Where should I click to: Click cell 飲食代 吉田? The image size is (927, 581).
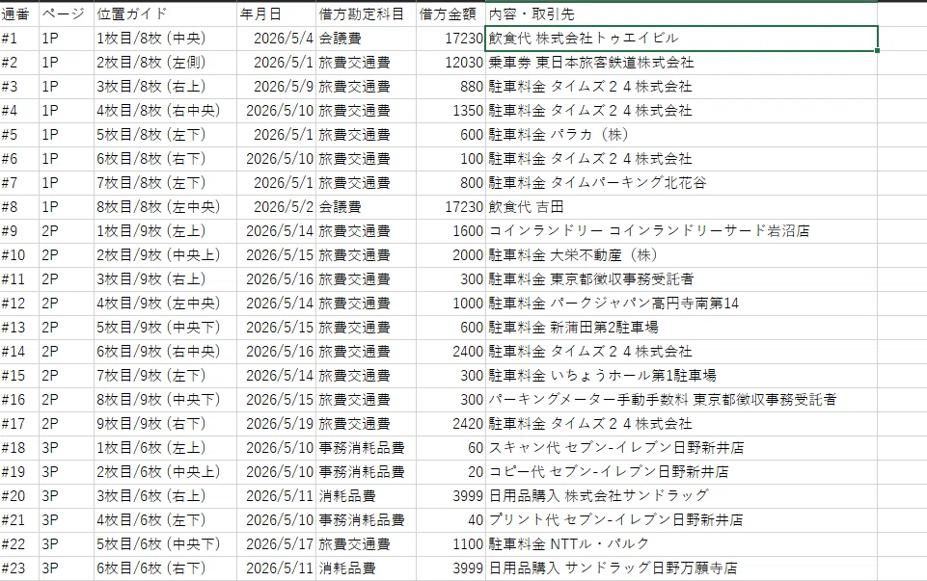681,207
